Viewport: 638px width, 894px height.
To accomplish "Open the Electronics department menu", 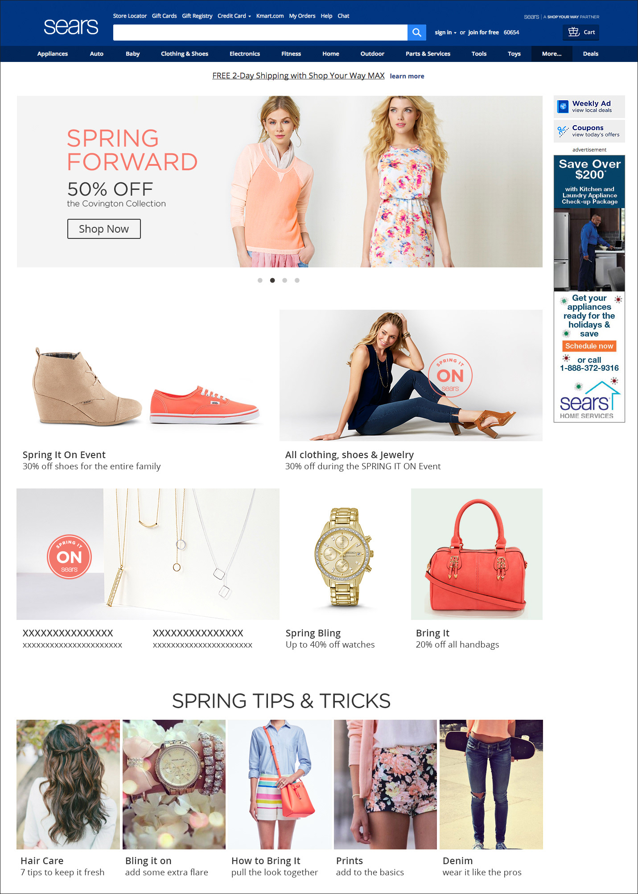I will (244, 53).
